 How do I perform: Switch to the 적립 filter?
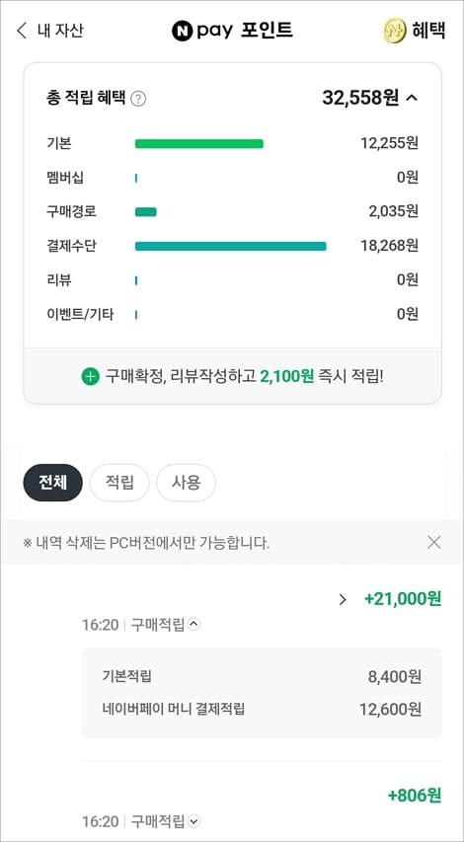tap(119, 483)
